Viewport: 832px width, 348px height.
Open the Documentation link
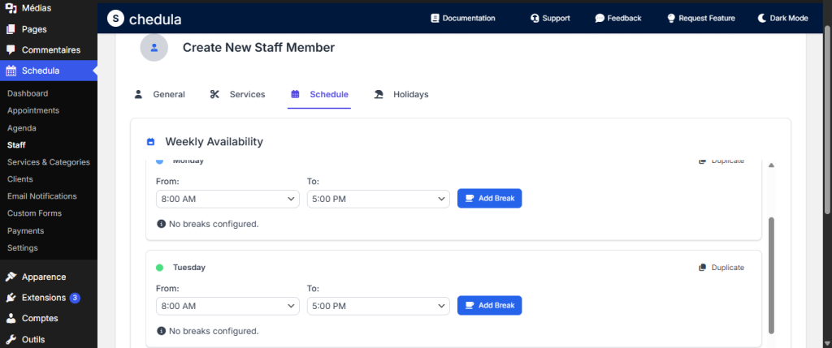point(462,18)
